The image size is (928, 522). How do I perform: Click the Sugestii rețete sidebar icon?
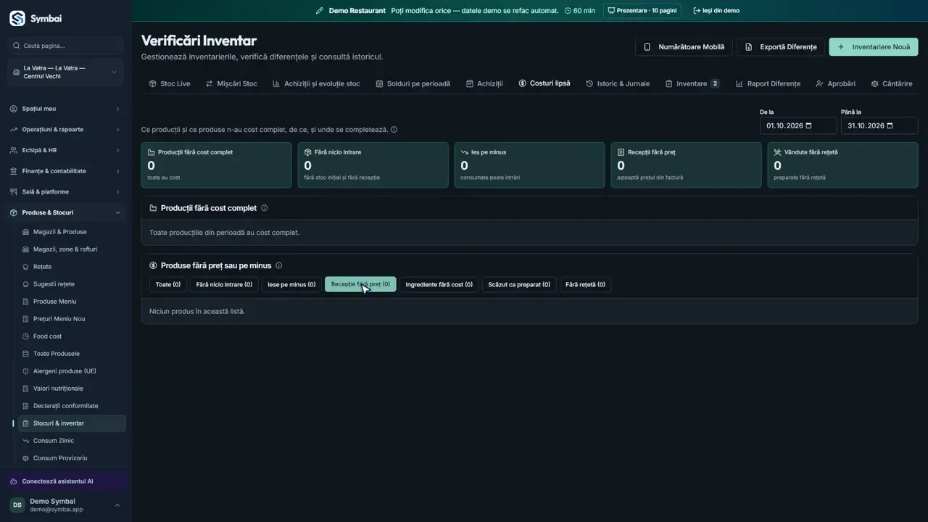click(x=26, y=284)
